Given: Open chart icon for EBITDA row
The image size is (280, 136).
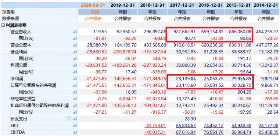Looking at the screenshot, I should click(75, 133).
